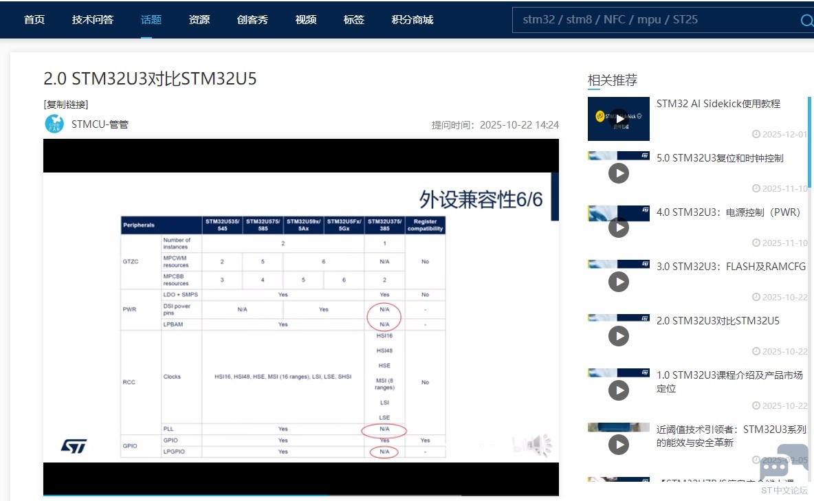Play 2.0 STM32U3对比STM32U5 sidebar video icon
The height and width of the screenshot is (501, 814).
click(x=618, y=336)
